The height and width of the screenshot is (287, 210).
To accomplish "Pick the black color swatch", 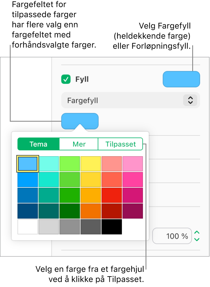I will coord(112,227).
